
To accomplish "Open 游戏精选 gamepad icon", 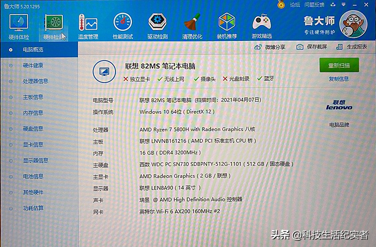I will tap(261, 27).
